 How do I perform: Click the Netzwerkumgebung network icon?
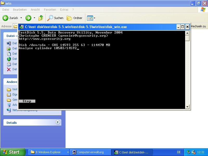click(x=9, y=110)
